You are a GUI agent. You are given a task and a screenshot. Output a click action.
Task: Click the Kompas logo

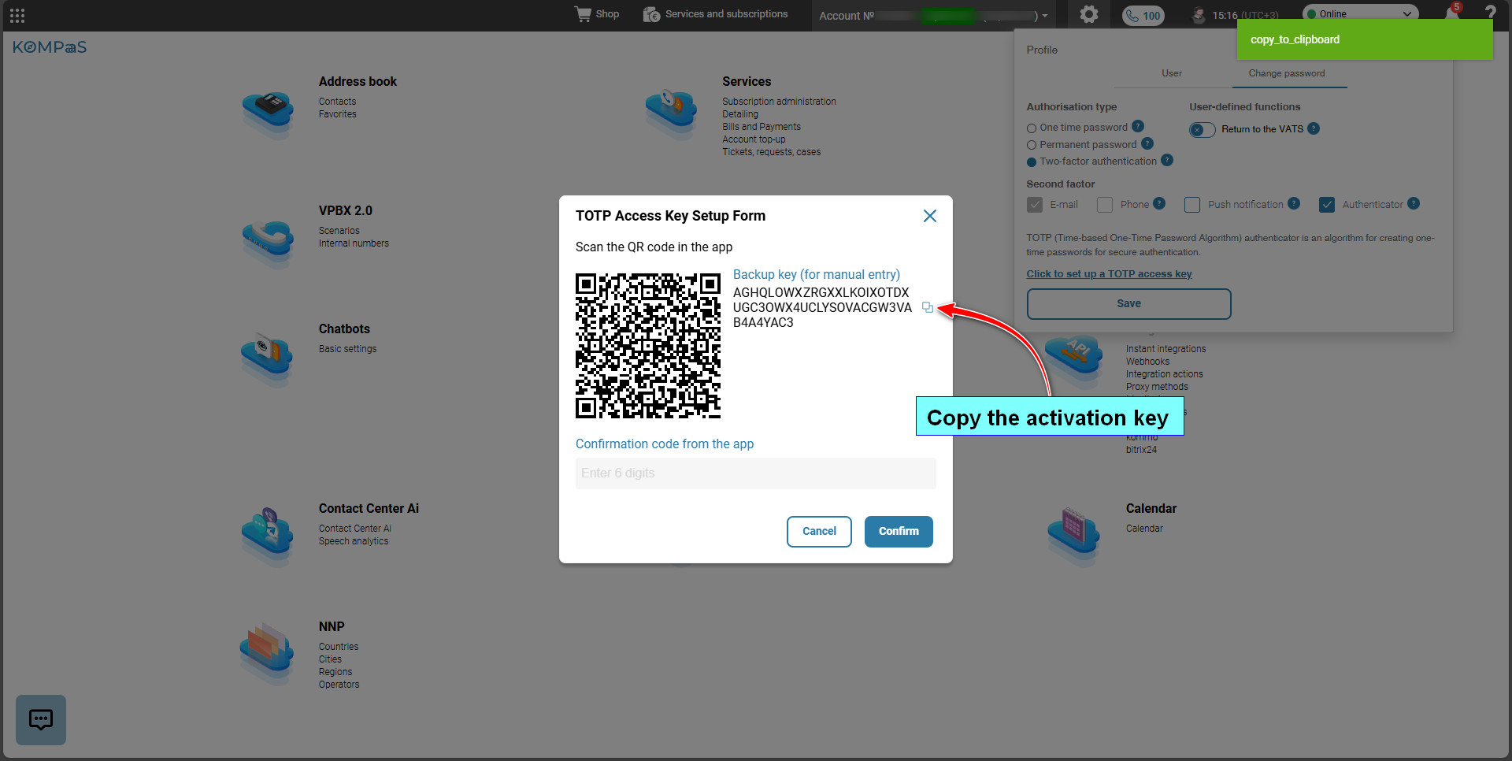[50, 47]
